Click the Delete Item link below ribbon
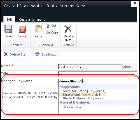 [x=19, y=54]
